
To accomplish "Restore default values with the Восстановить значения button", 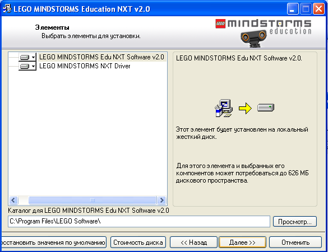I will click(x=53, y=242).
